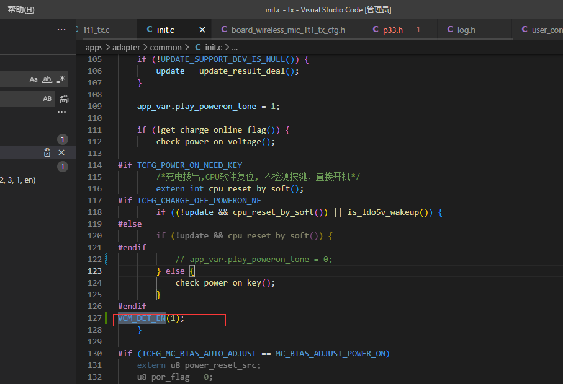Toggle search details ellipsis below replace box
Screen dimensions: 563x384
pos(61,112)
